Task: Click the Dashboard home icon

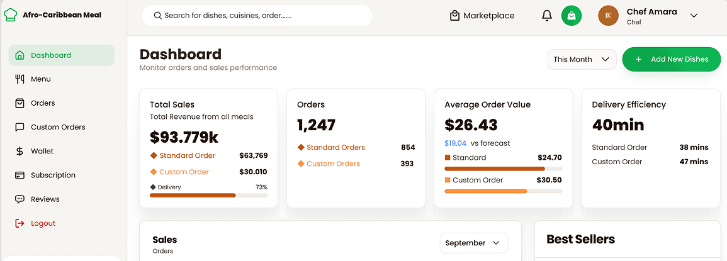Action: (x=20, y=55)
